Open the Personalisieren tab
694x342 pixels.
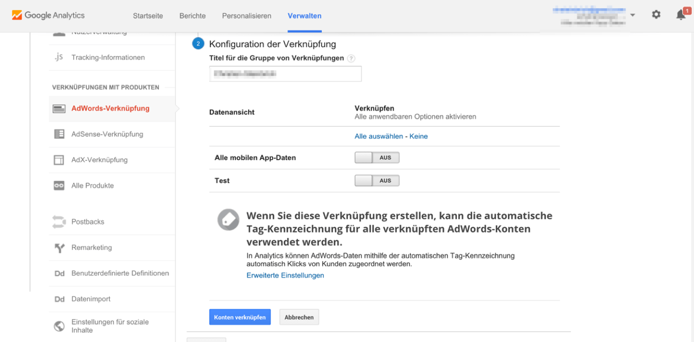[247, 16]
